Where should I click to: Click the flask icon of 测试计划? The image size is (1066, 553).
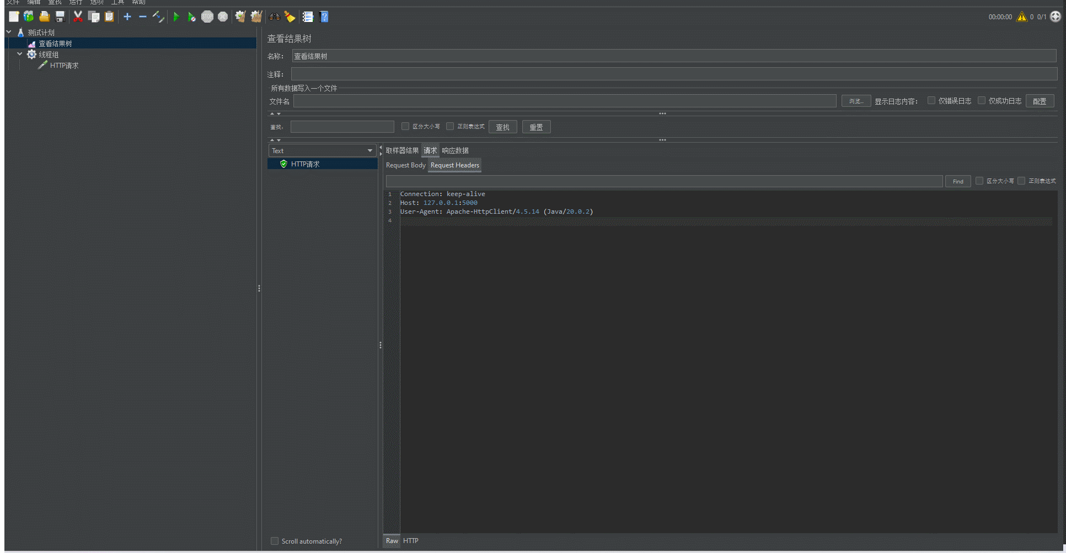[20, 32]
